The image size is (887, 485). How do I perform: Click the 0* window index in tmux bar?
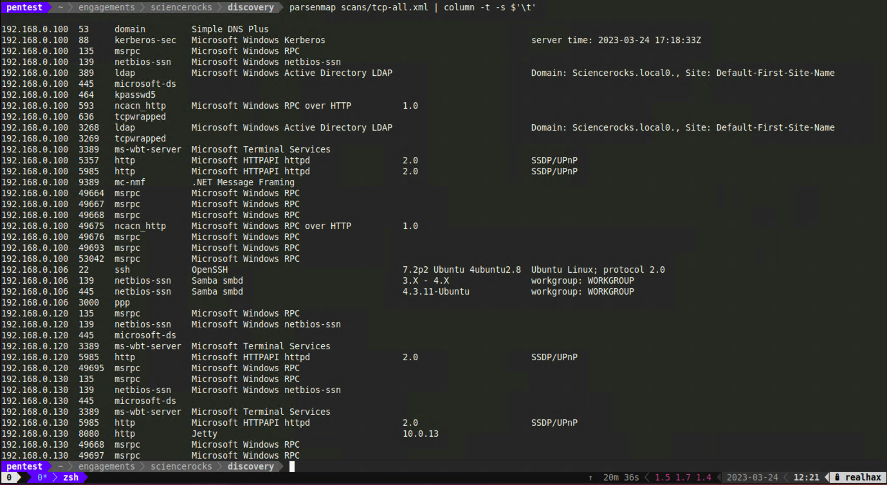coord(42,477)
